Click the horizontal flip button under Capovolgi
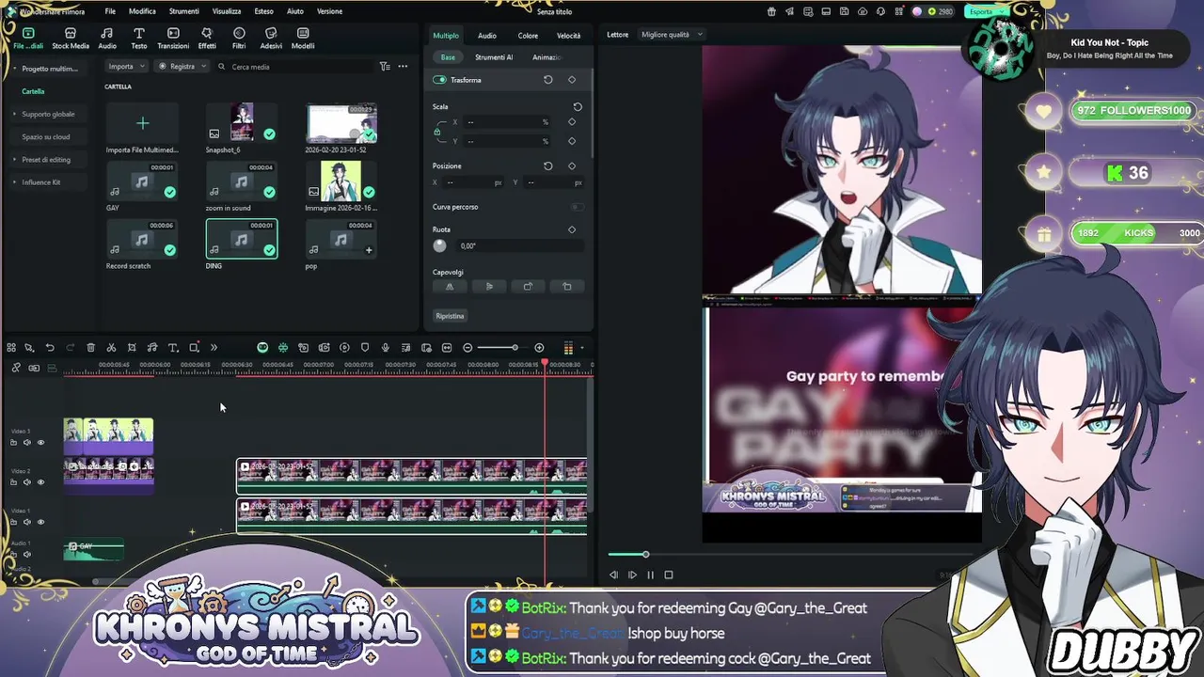The width and height of the screenshot is (1204, 677). click(x=450, y=287)
